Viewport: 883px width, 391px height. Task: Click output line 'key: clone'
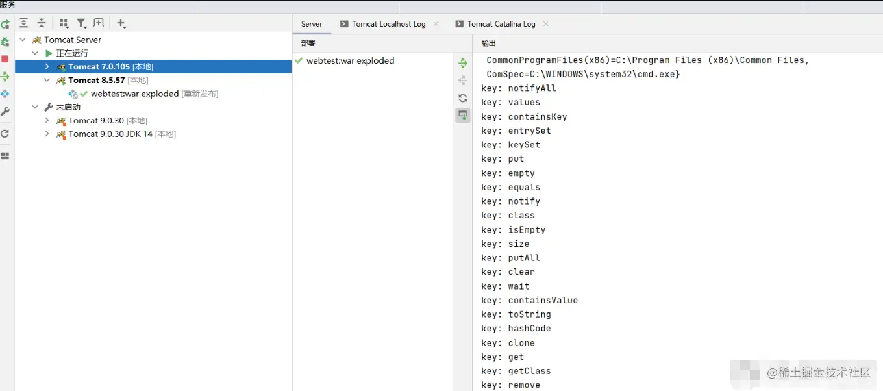508,343
